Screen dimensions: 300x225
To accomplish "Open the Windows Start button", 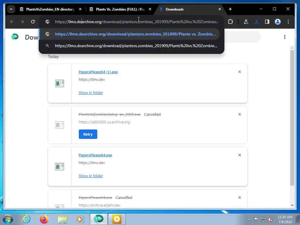I will (8, 219).
